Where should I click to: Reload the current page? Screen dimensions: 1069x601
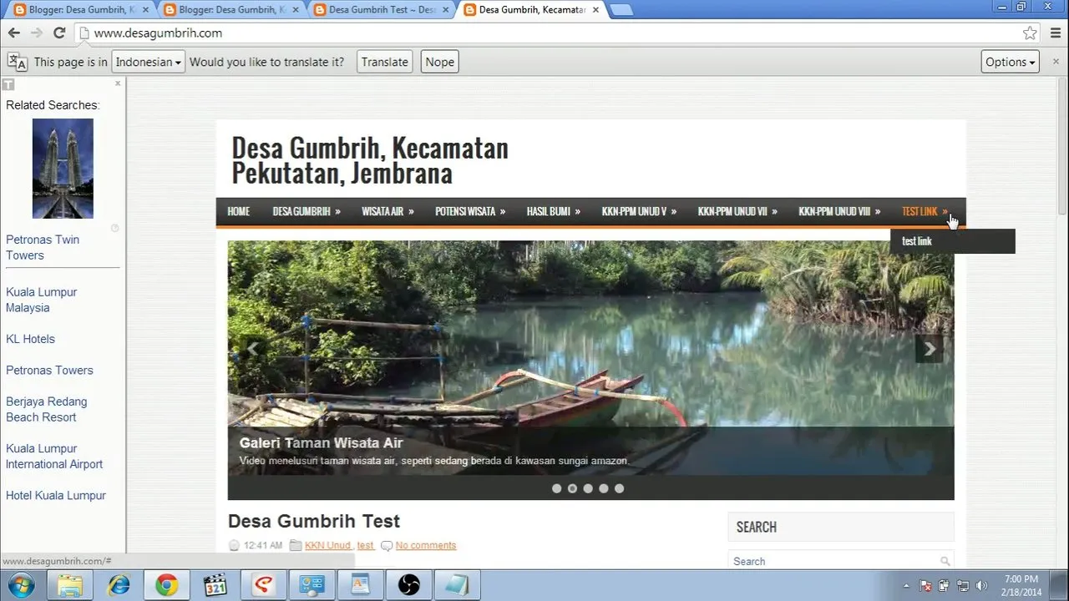(x=59, y=33)
